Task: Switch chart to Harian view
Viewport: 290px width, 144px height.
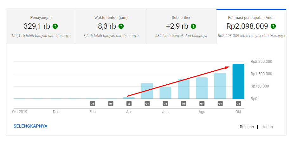Action: pyautogui.click(x=267, y=127)
